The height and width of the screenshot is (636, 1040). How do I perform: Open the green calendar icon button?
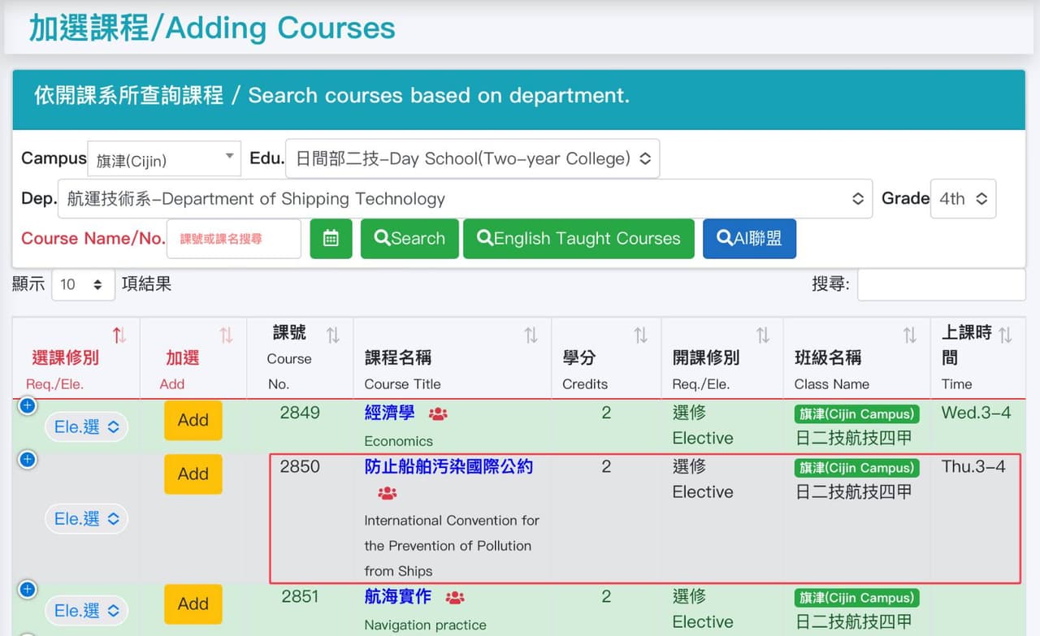[x=331, y=239]
